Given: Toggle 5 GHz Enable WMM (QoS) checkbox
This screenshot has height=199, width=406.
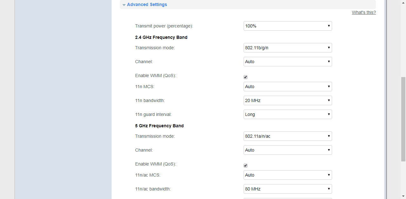Looking at the screenshot, I should click(x=246, y=166).
